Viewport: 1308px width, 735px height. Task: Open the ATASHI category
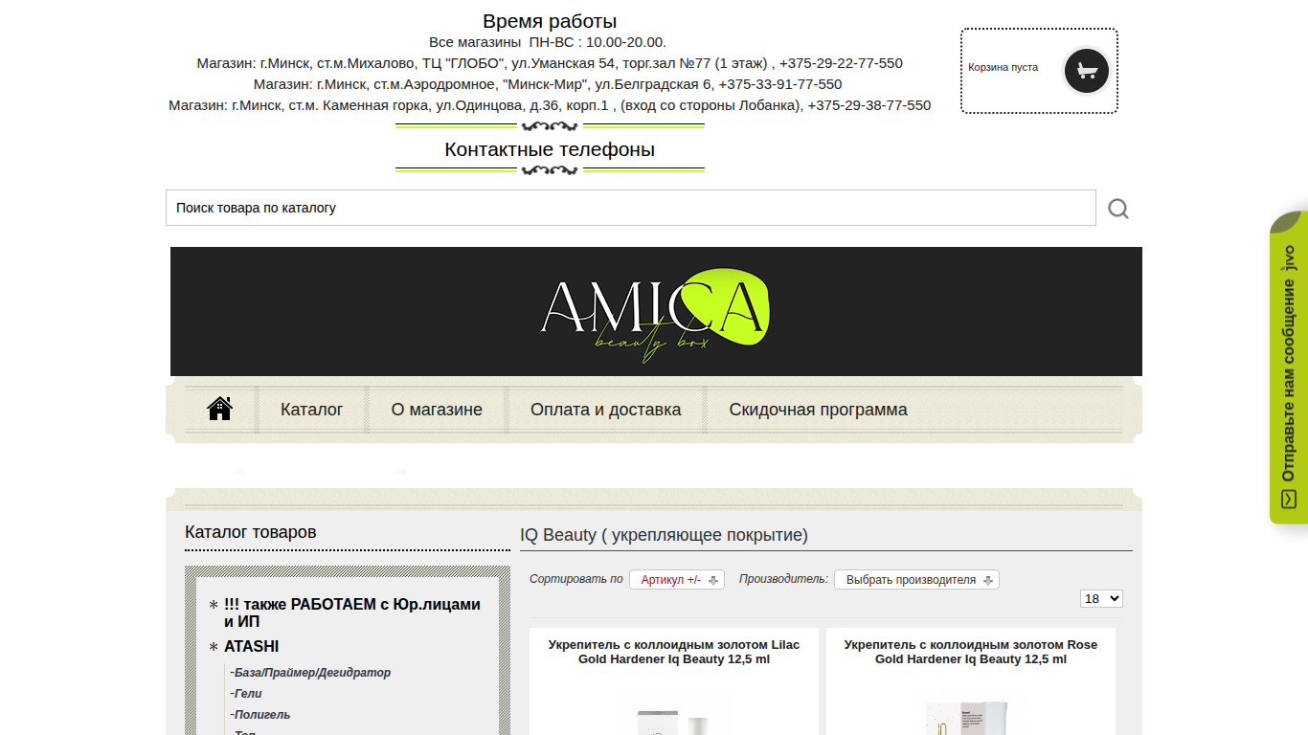252,647
